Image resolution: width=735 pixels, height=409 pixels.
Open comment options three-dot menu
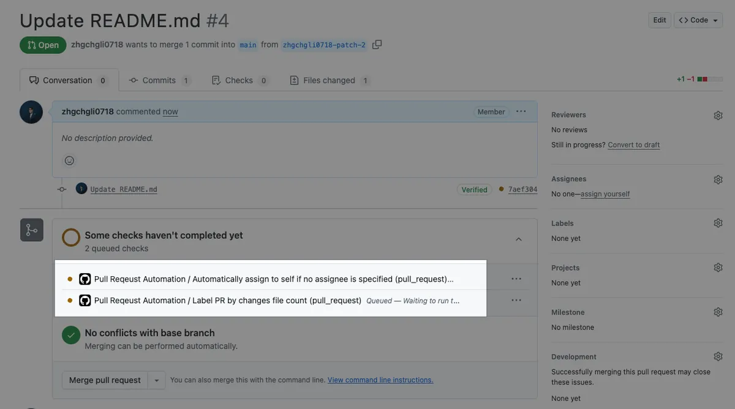[x=521, y=111]
